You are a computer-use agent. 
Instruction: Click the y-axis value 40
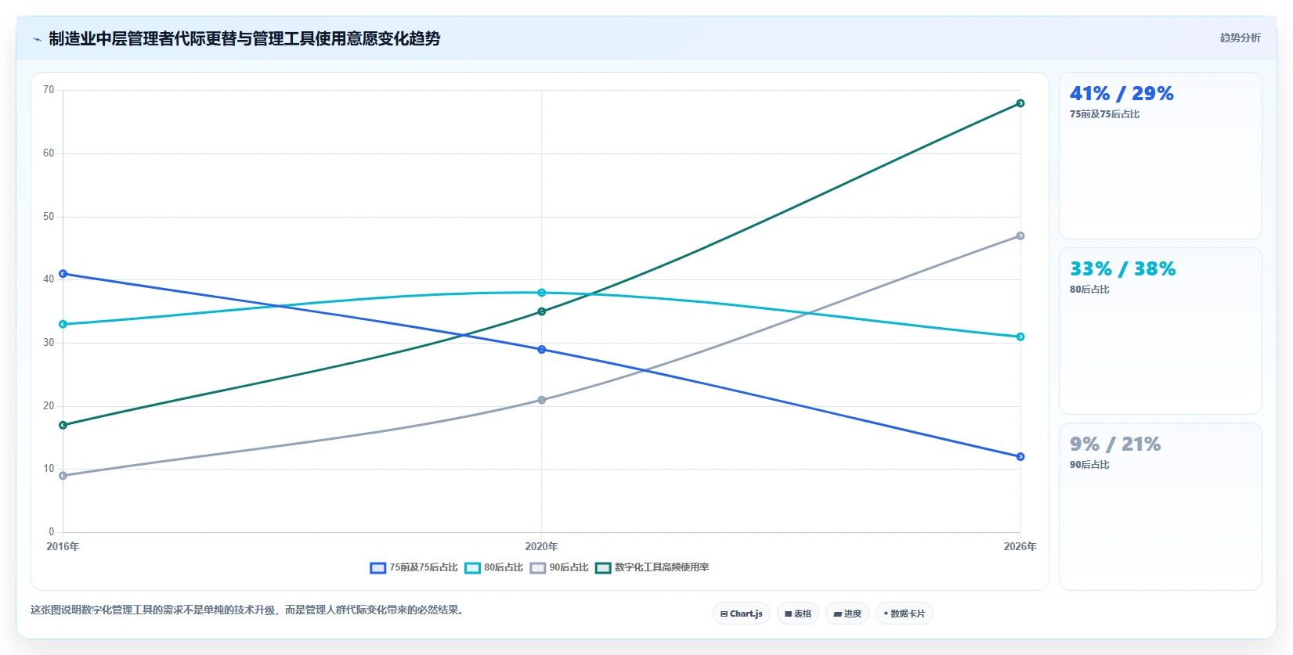[49, 279]
